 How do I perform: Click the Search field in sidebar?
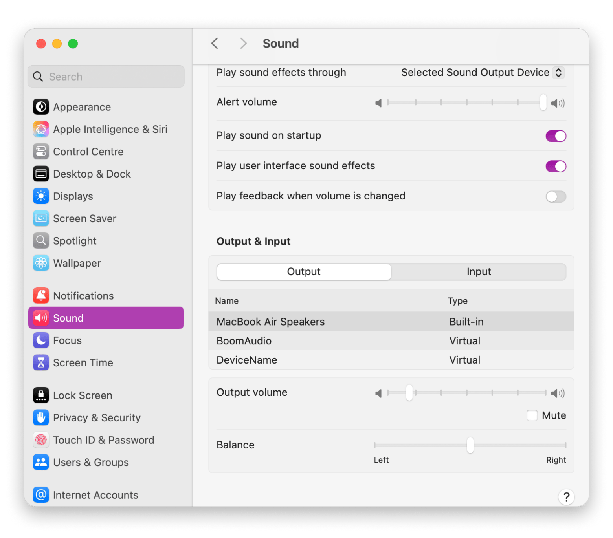point(106,77)
